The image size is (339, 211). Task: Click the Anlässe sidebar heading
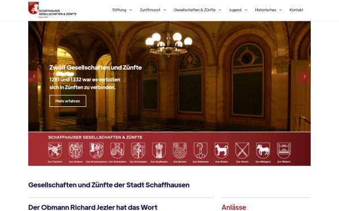234,207
